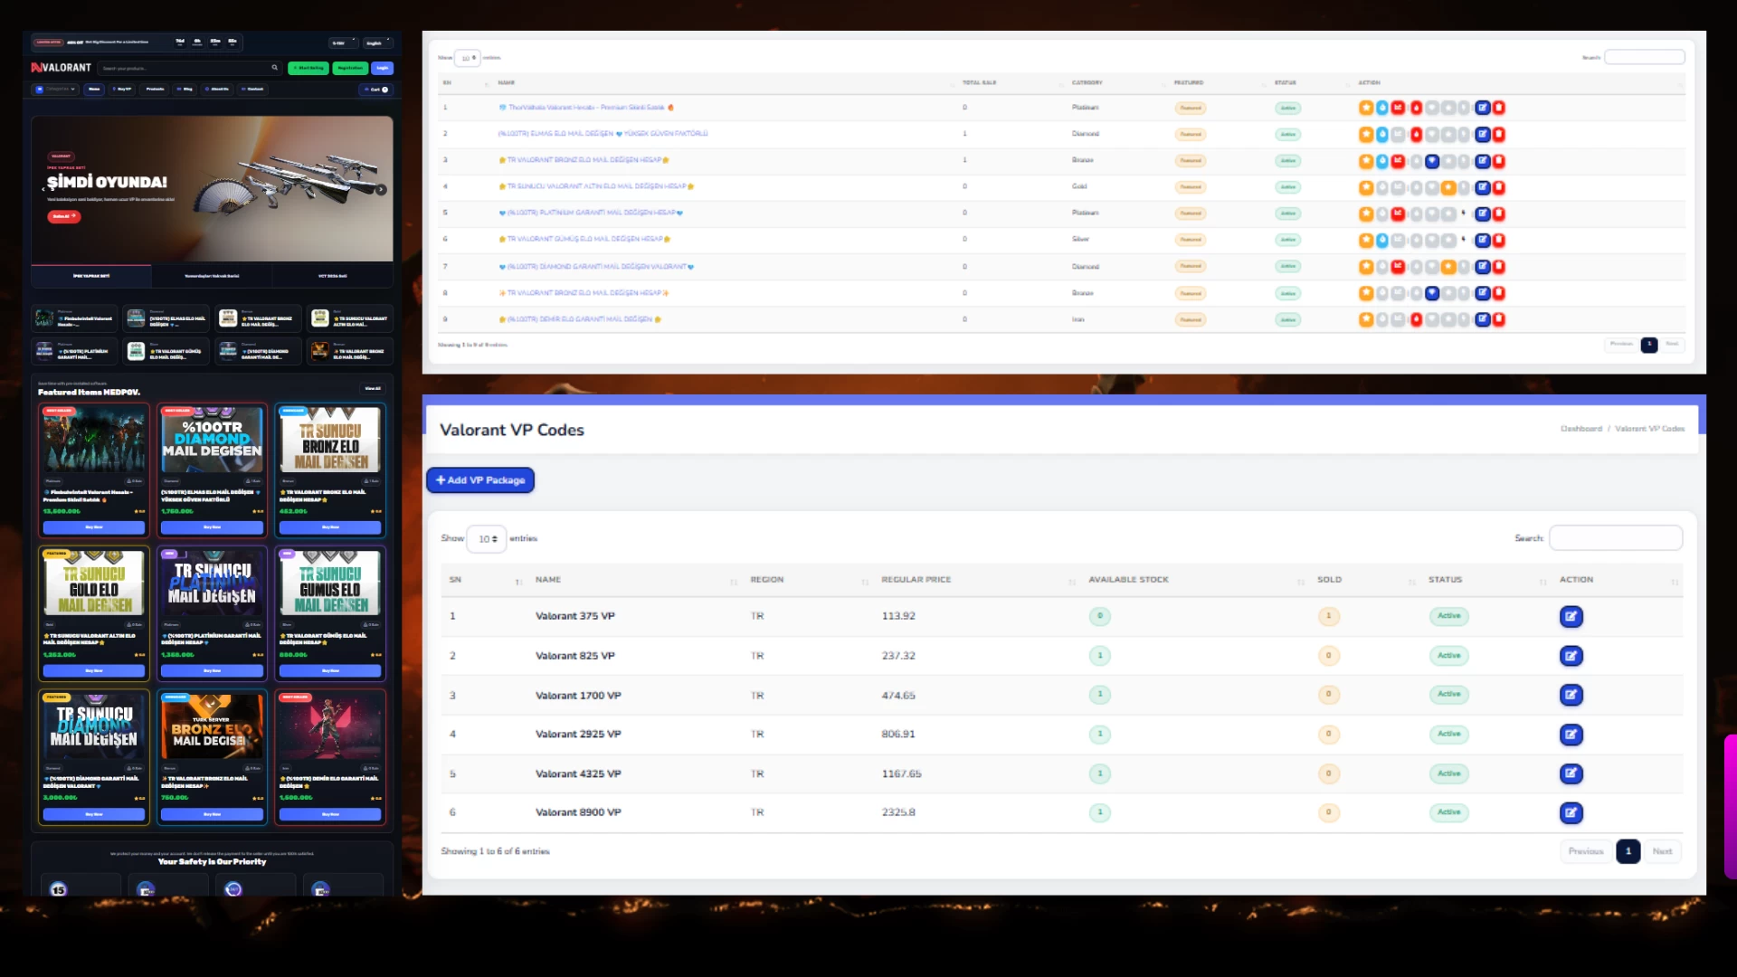Open the Cart in store navigation
Screen dimensions: 1737x977
(376, 90)
